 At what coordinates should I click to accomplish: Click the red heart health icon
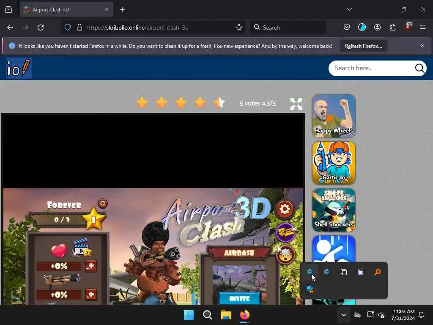click(x=58, y=251)
